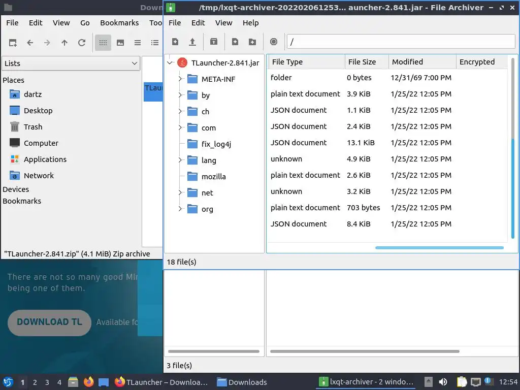Go up one folder with the up arrow
520x390 pixels.
(x=64, y=43)
